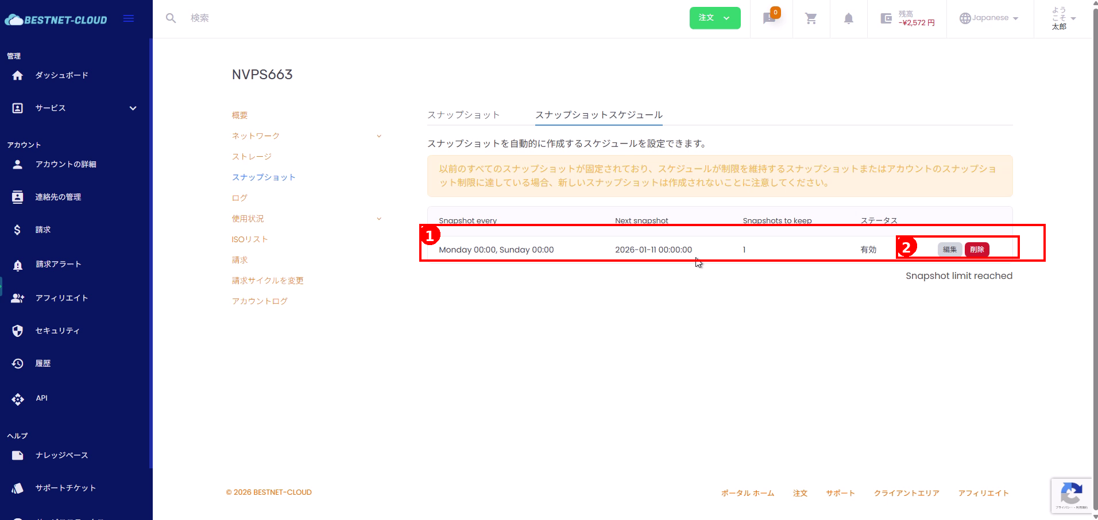The width and height of the screenshot is (1098, 520).
Task: Click the 編集 button for schedule
Action: pyautogui.click(x=949, y=250)
